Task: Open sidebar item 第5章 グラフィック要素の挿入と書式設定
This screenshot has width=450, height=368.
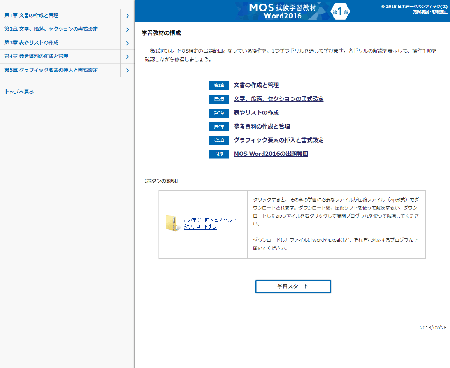Action: click(60, 70)
